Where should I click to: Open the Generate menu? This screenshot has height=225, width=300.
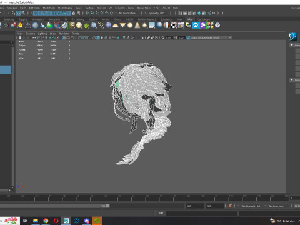pyautogui.click(x=120, y=7)
